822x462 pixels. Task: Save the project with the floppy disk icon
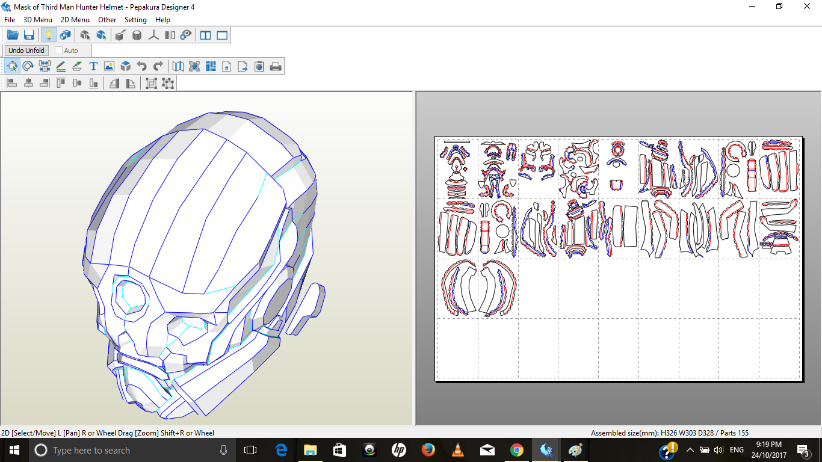29,35
